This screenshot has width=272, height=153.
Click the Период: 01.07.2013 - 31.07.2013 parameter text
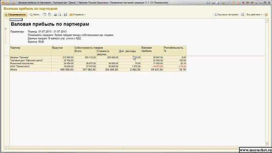click(x=47, y=31)
